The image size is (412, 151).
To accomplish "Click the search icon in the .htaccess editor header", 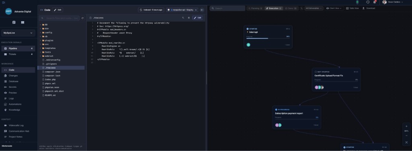I will point(183,18).
